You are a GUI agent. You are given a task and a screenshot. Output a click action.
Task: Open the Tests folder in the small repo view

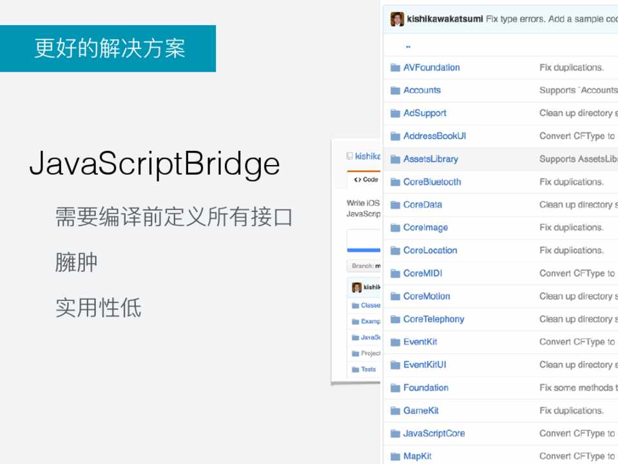pyautogui.click(x=368, y=369)
